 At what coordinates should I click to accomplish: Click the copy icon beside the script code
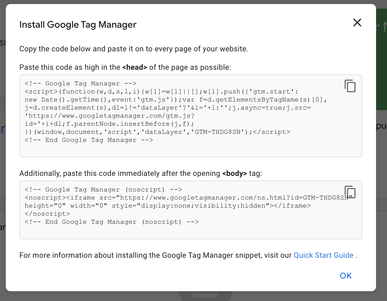tap(350, 86)
